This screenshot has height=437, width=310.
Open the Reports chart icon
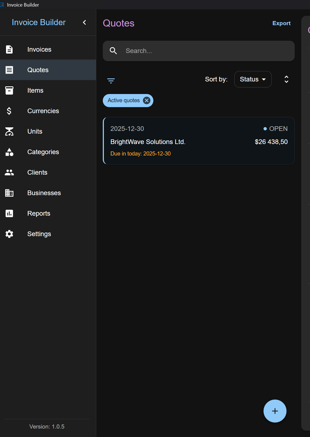[x=9, y=213]
